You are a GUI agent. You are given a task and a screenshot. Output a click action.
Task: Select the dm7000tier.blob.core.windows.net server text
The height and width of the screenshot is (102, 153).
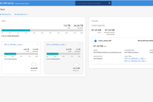click(107, 52)
